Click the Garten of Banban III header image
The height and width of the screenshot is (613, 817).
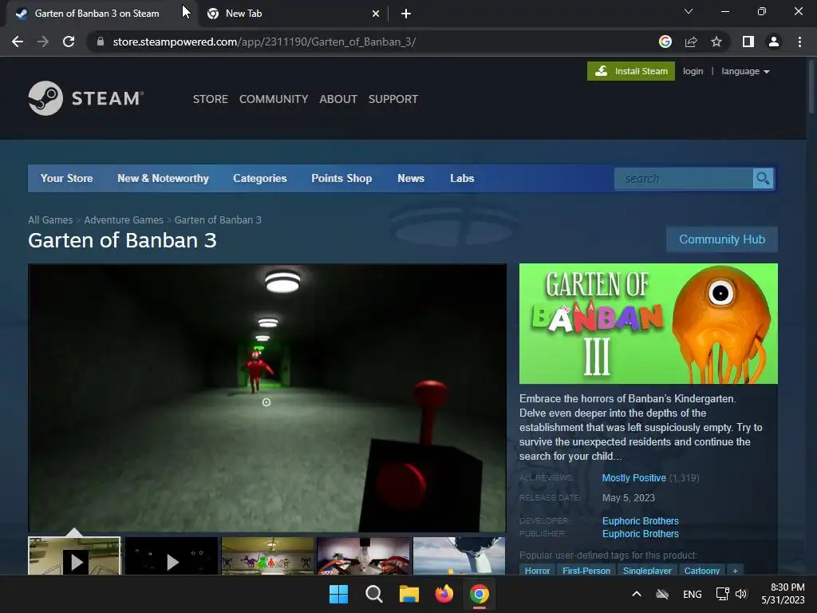coord(648,324)
